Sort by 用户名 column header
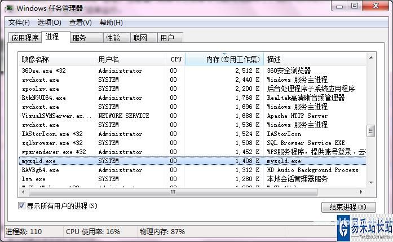This screenshot has width=393, height=242. [x=130, y=59]
